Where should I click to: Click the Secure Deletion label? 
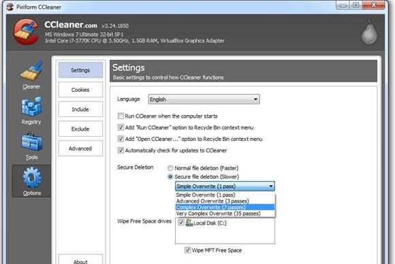coord(136,167)
